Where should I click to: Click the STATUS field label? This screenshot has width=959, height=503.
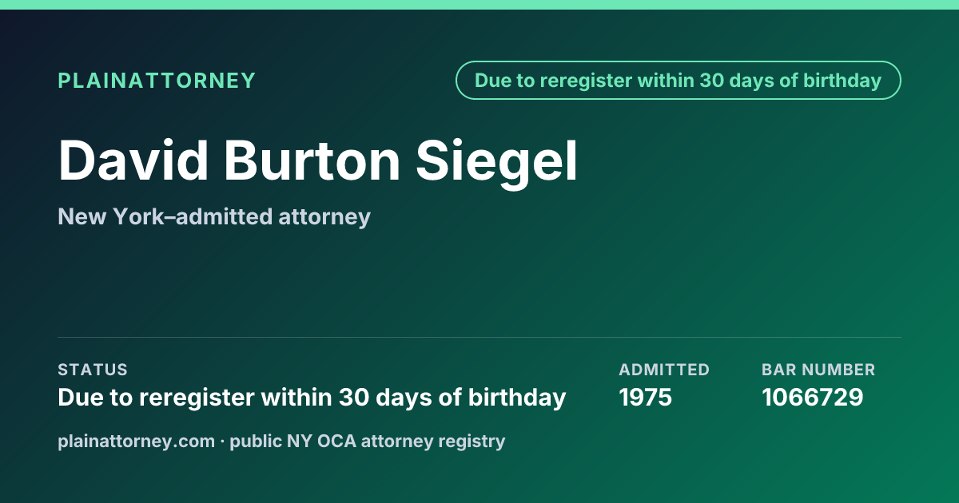[93, 370]
